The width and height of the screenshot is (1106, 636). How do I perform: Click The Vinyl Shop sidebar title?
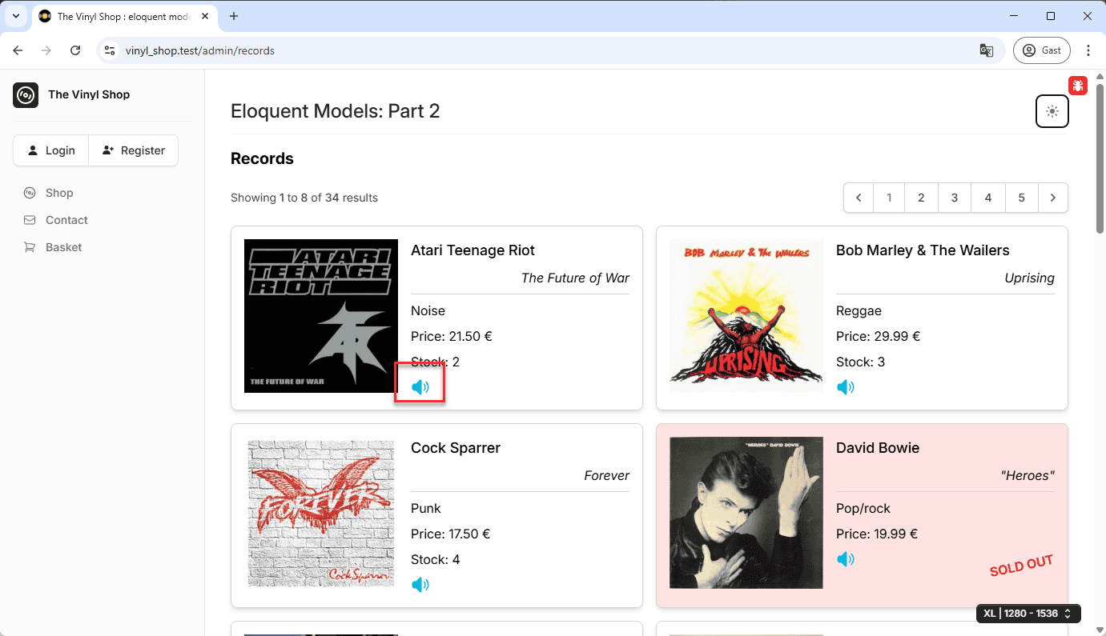click(x=89, y=94)
